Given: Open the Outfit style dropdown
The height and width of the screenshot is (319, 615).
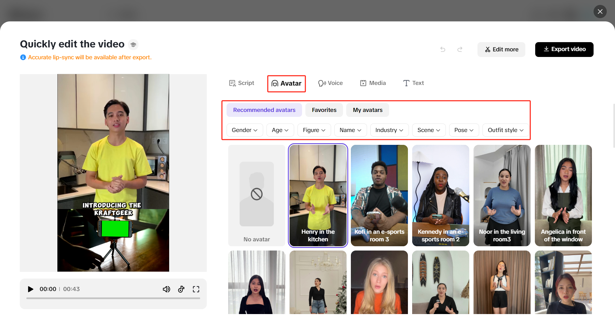Looking at the screenshot, I should point(505,130).
